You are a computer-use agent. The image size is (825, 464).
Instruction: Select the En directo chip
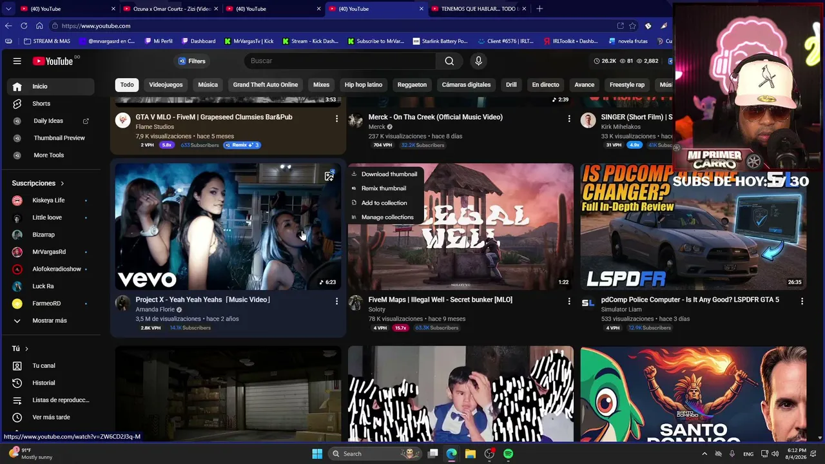(x=545, y=85)
